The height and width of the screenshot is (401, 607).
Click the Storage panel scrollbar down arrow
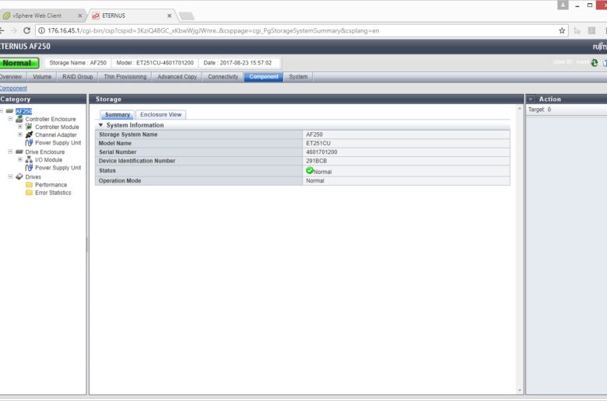(x=520, y=390)
